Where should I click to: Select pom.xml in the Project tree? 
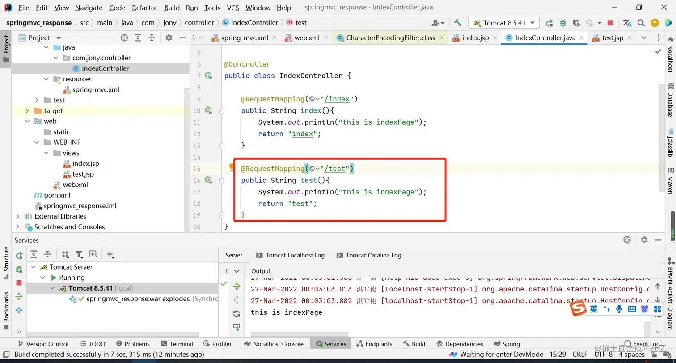coord(57,195)
